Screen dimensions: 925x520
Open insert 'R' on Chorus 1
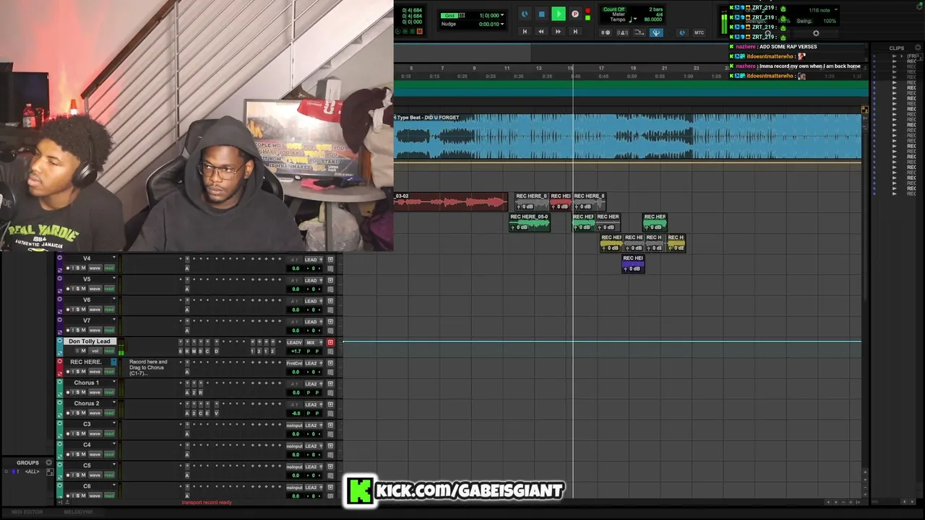[200, 392]
